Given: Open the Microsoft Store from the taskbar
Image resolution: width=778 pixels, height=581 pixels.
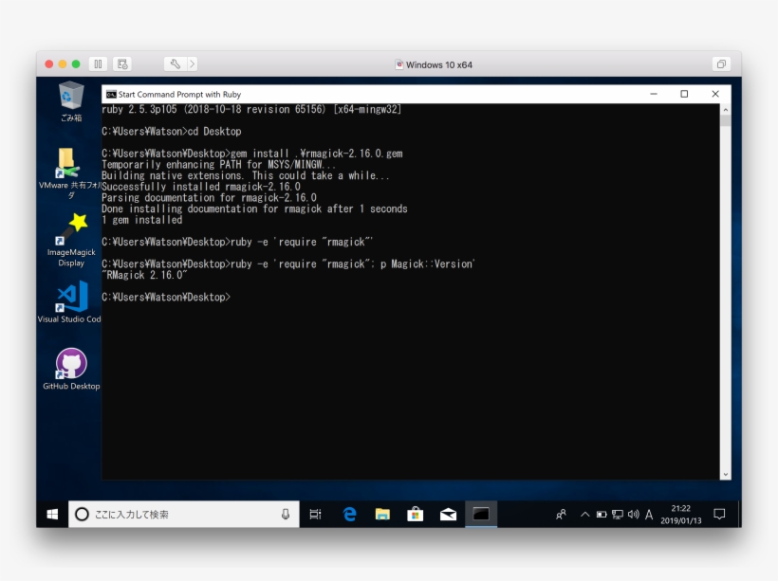Looking at the screenshot, I should (415, 514).
